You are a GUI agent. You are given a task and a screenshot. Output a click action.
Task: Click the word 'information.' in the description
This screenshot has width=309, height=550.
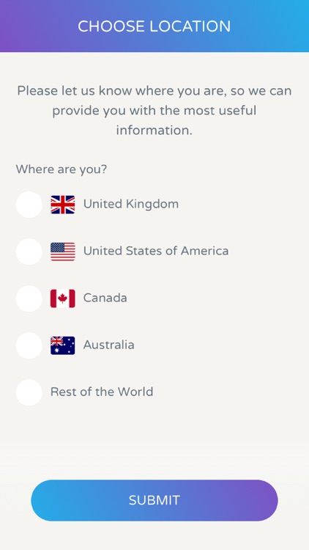point(154,131)
